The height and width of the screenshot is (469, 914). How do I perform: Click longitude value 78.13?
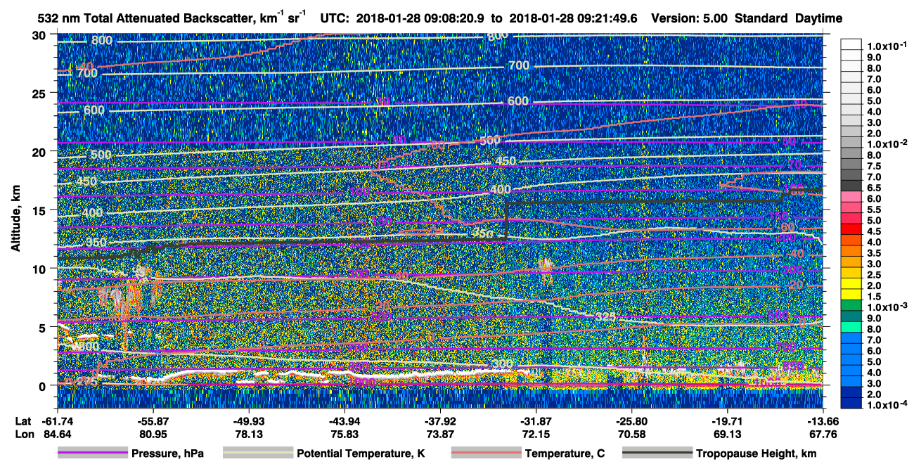tap(248, 434)
